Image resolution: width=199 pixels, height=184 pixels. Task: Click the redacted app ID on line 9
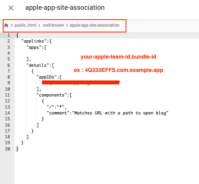(x=80, y=82)
